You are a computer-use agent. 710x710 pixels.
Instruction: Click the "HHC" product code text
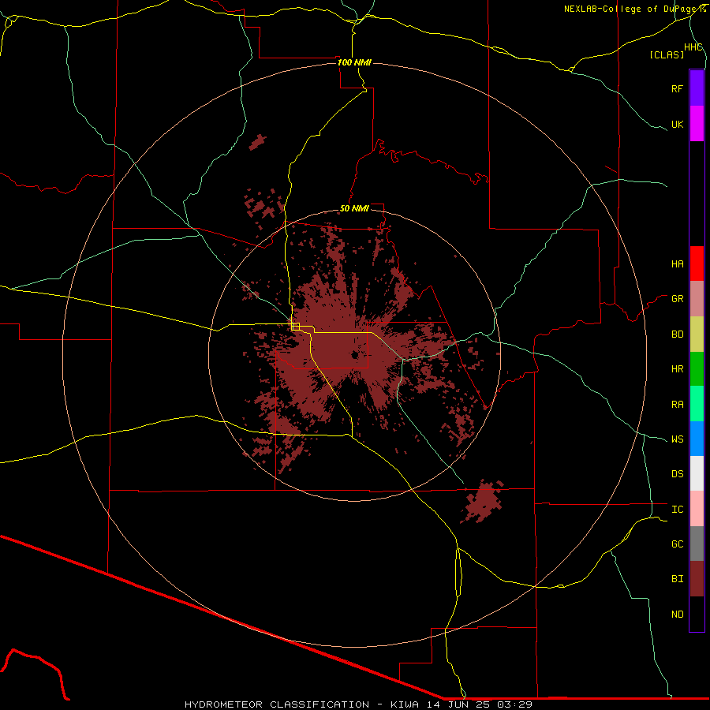[x=693, y=47]
